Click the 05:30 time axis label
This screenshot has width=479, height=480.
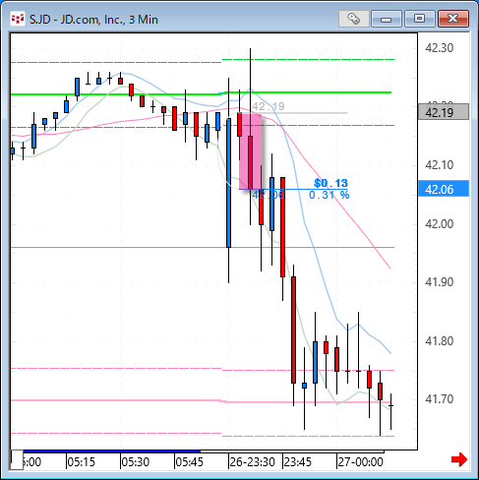pos(135,462)
